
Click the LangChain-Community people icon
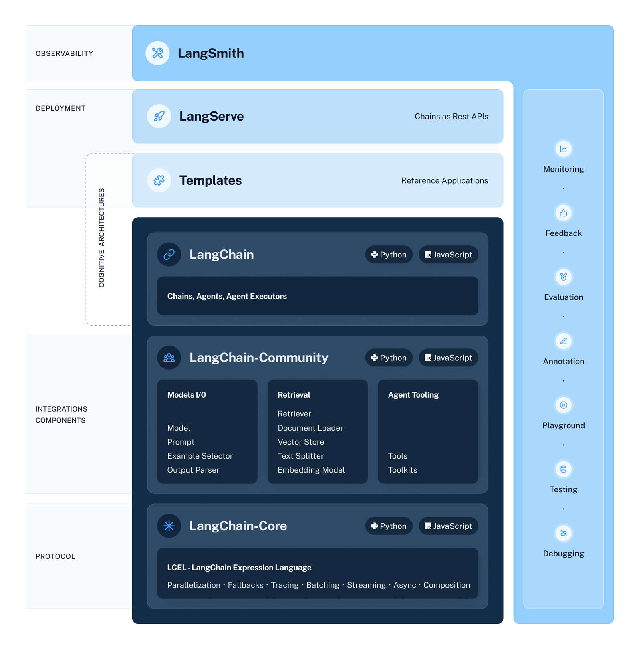click(x=169, y=357)
